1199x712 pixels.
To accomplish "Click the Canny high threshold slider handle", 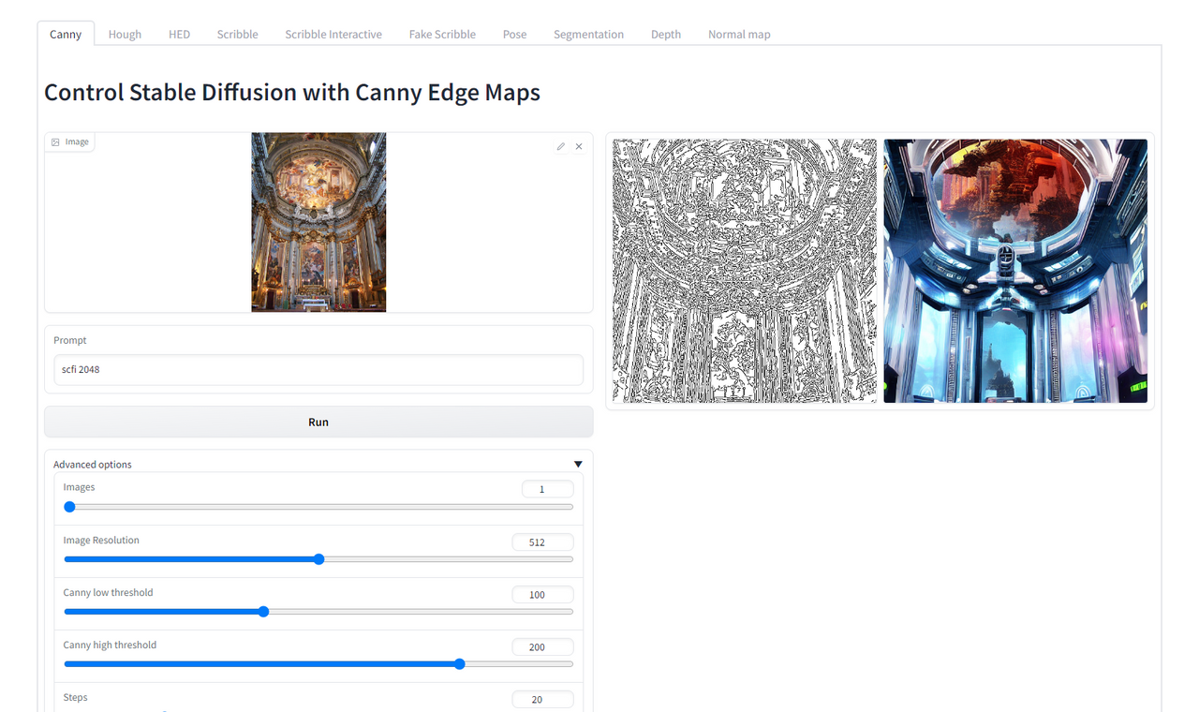I will [459, 664].
